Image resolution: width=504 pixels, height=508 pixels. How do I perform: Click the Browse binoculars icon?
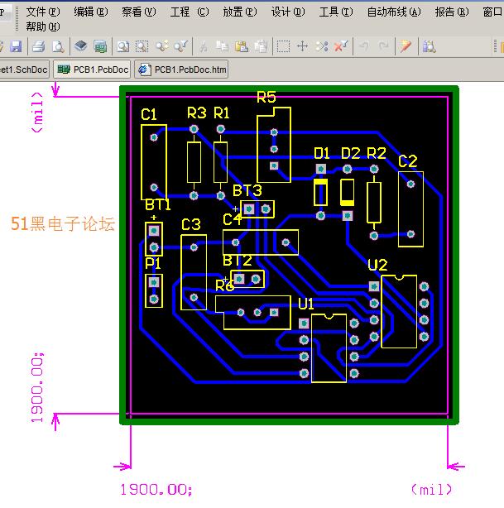430,46
